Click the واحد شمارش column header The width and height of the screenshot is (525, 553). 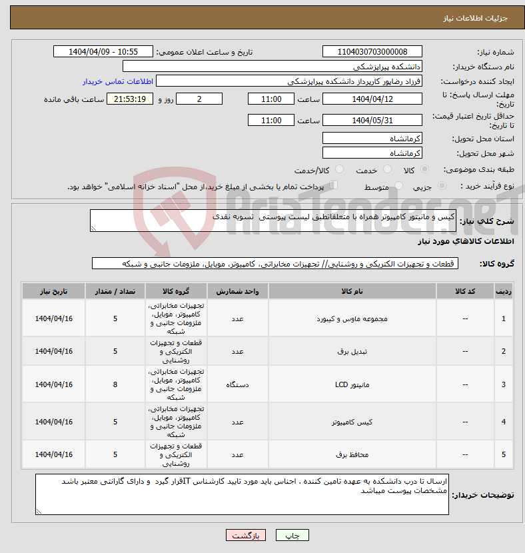coord(237,291)
